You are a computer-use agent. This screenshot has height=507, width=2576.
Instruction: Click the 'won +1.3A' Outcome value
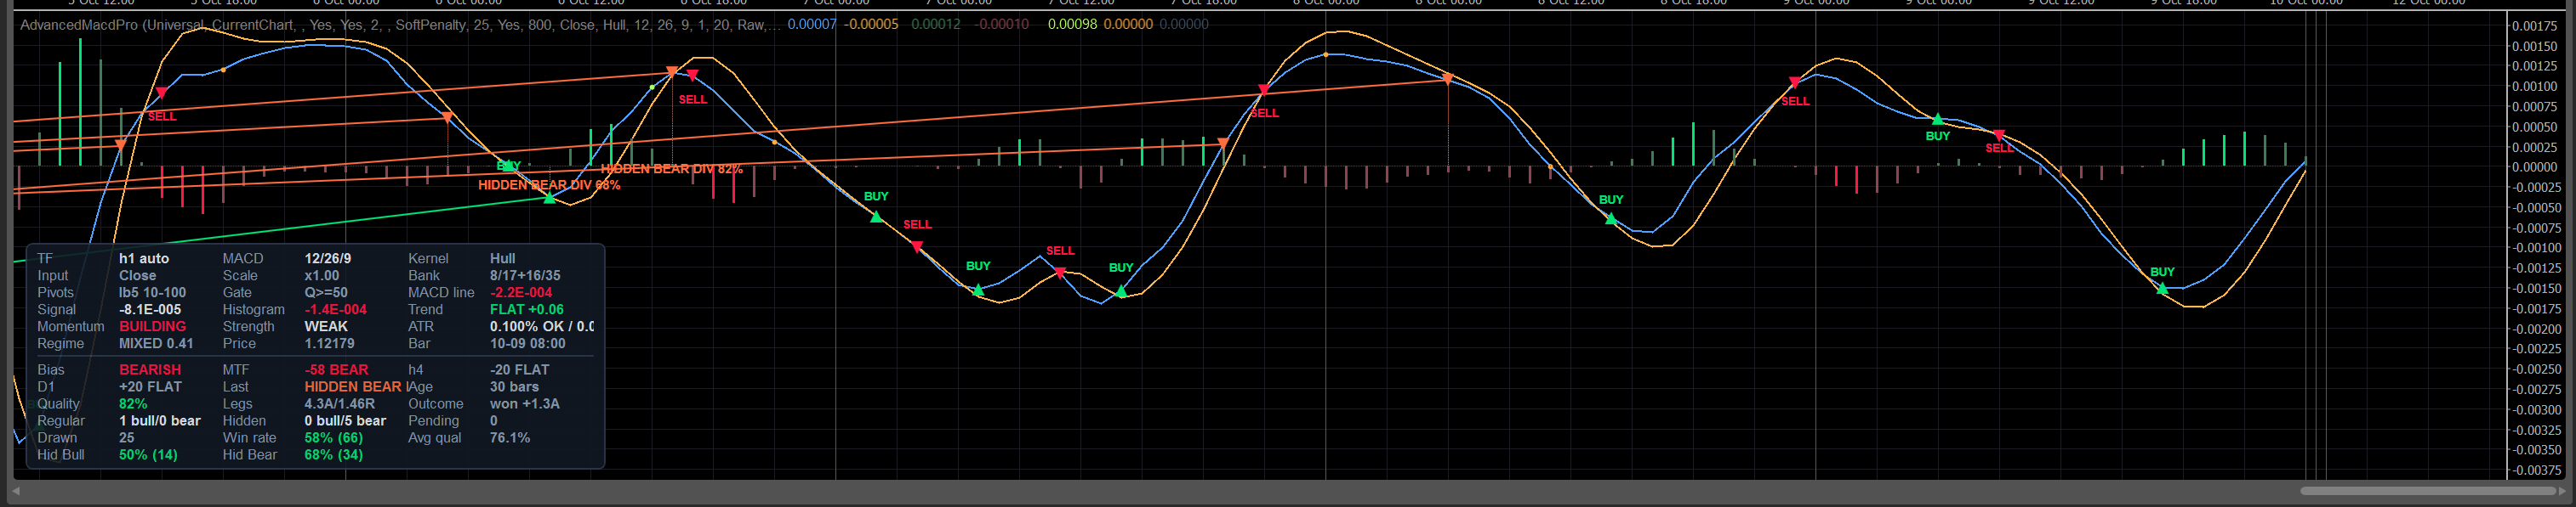525,403
